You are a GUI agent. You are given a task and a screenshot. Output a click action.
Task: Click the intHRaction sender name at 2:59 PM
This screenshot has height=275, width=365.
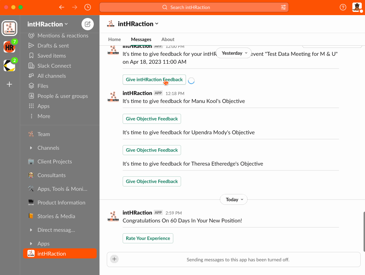click(137, 213)
